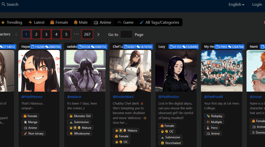Open the Nami character image

click(x=256, y=71)
